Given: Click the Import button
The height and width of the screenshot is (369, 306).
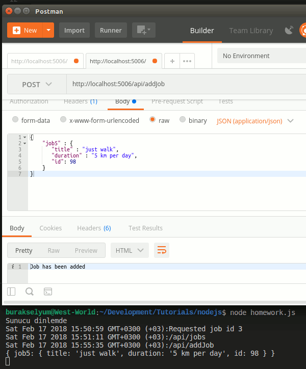Looking at the screenshot, I should pos(74,30).
